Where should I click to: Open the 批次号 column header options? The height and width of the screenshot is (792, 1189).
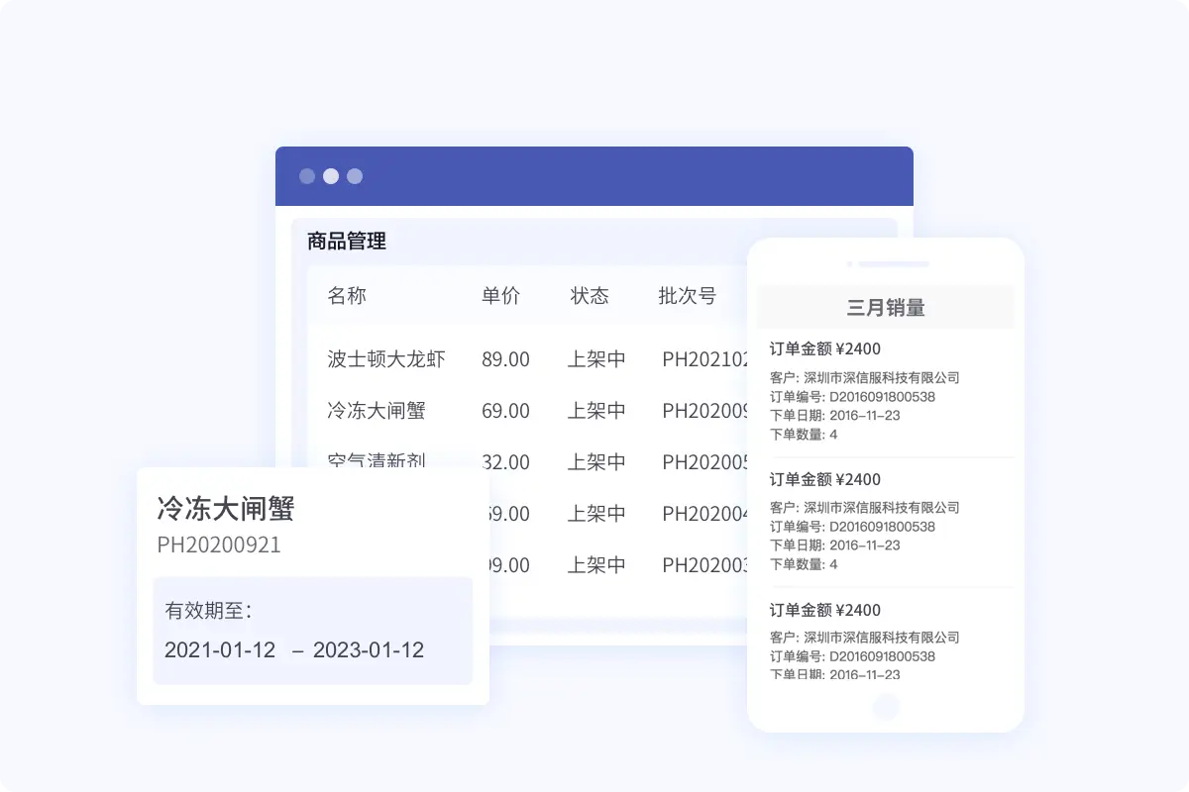687,295
